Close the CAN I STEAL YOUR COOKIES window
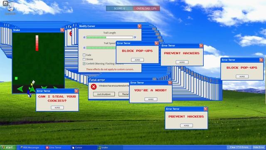 (x=76, y=91)
